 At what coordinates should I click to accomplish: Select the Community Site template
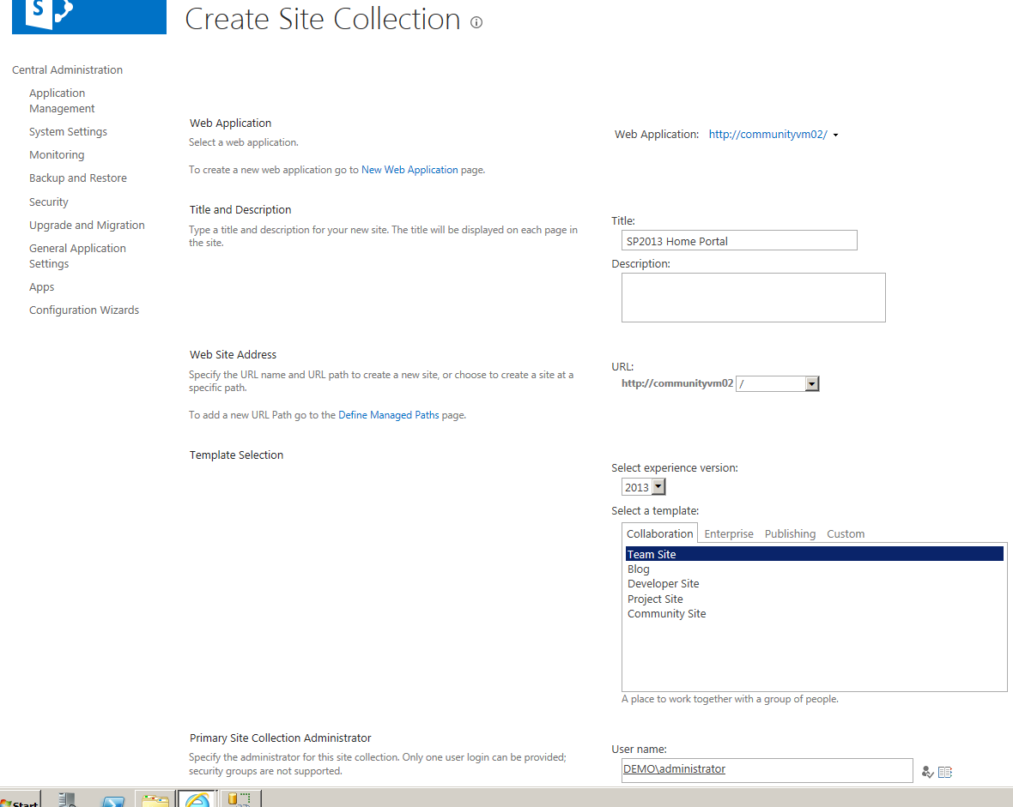(x=667, y=613)
